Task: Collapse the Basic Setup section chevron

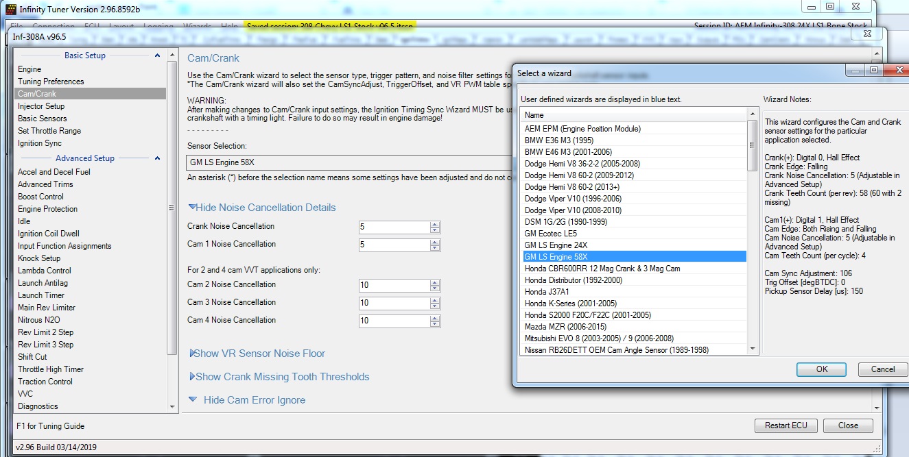Action: [157, 55]
